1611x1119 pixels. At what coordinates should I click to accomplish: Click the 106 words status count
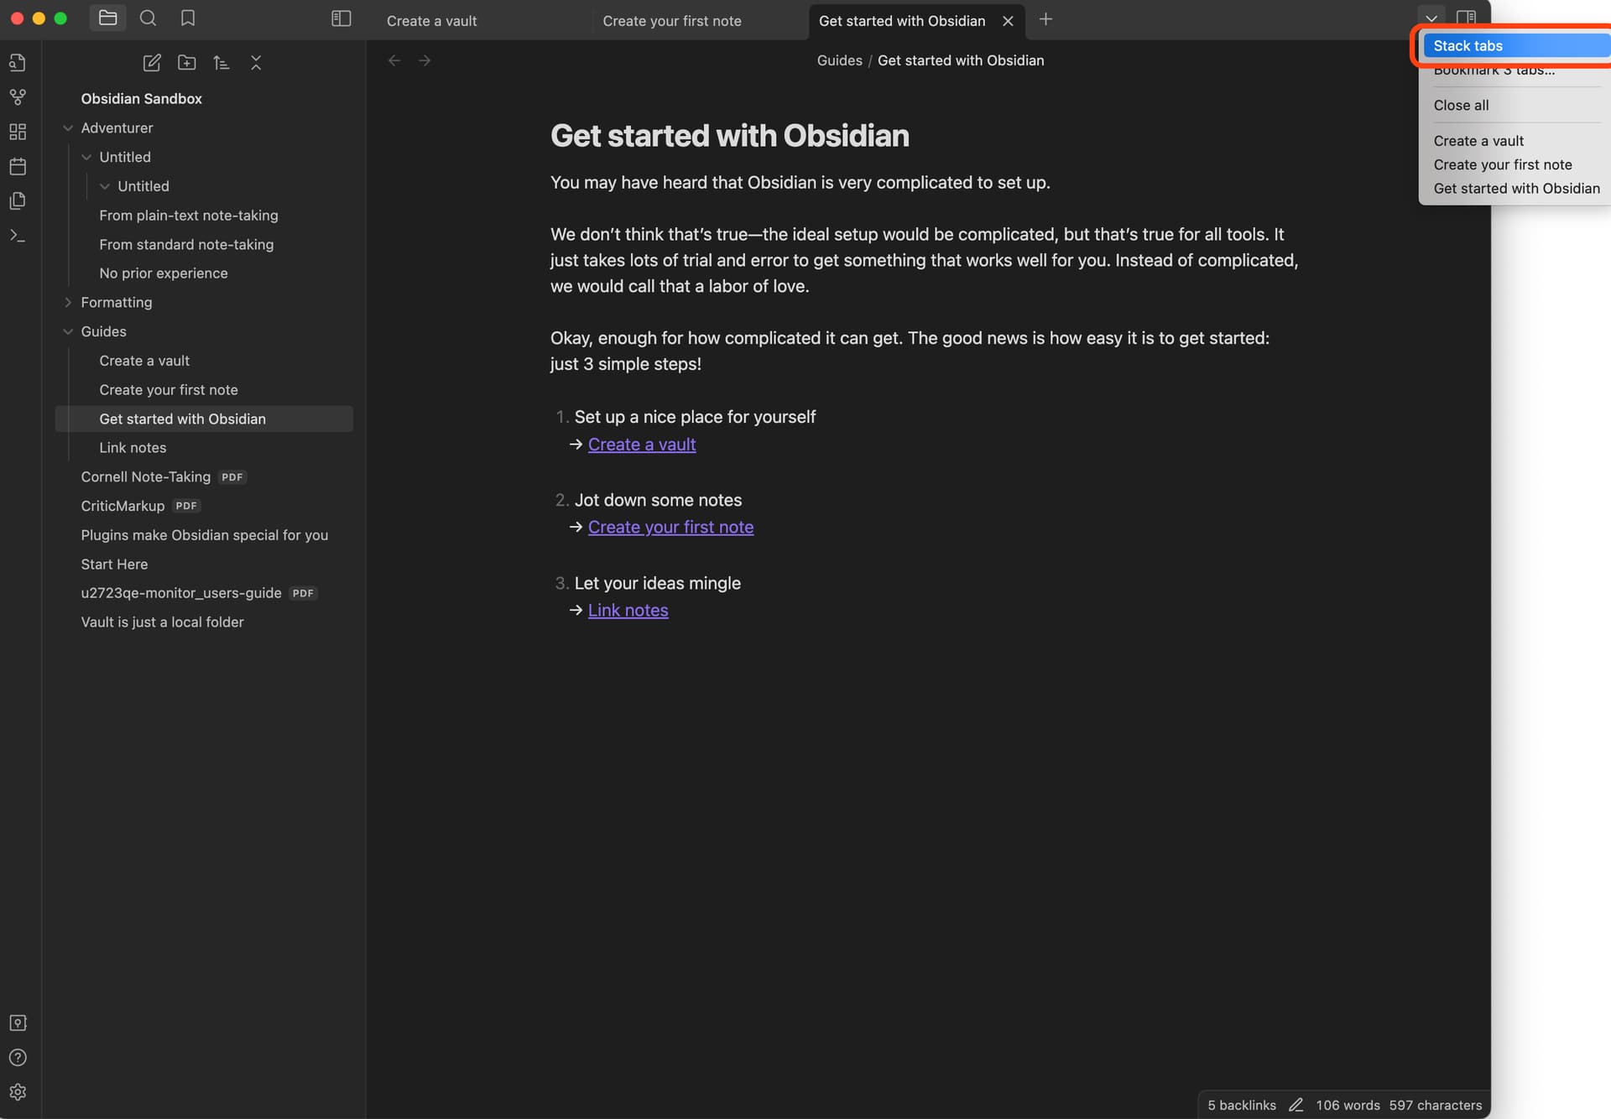(x=1347, y=1105)
